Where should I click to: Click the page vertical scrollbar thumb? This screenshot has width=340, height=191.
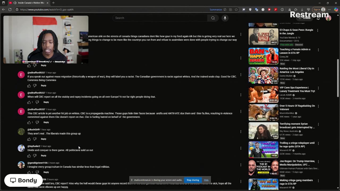(x=338, y=78)
